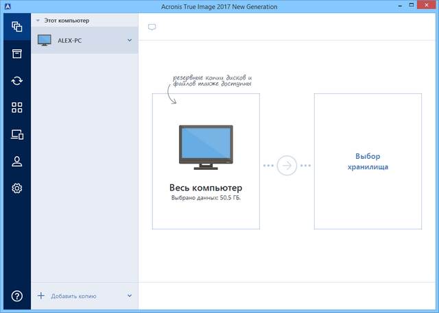This screenshot has height=313, width=439.
Task: Click the large monitor image
Action: pos(206,147)
